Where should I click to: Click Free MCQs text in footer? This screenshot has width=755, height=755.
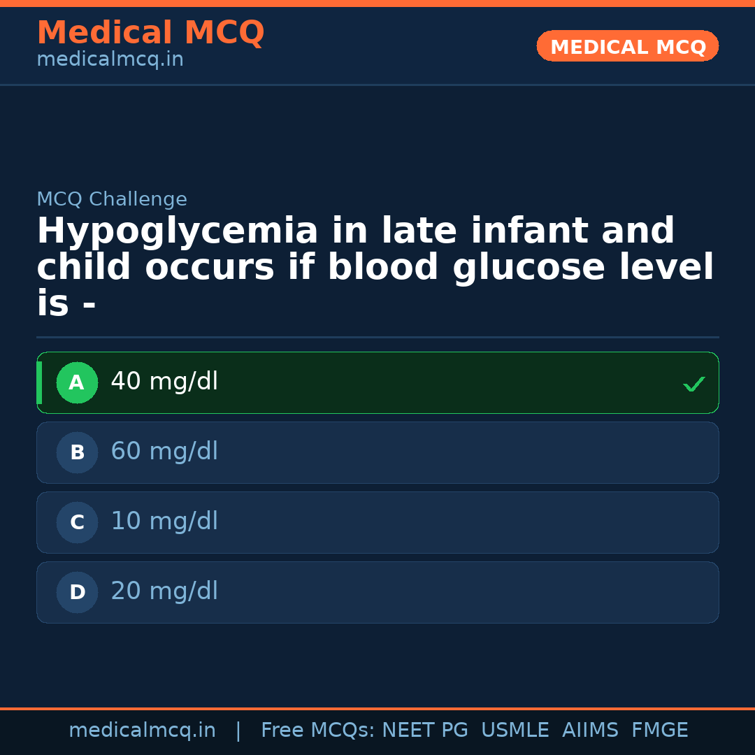pyautogui.click(x=317, y=731)
